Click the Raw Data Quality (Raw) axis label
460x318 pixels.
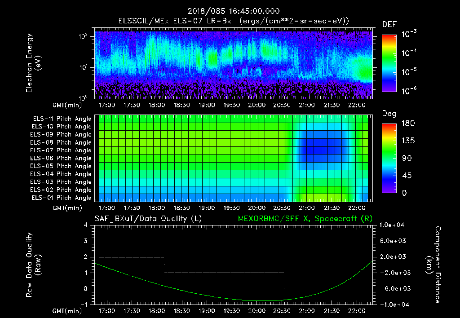pyautogui.click(x=33, y=265)
